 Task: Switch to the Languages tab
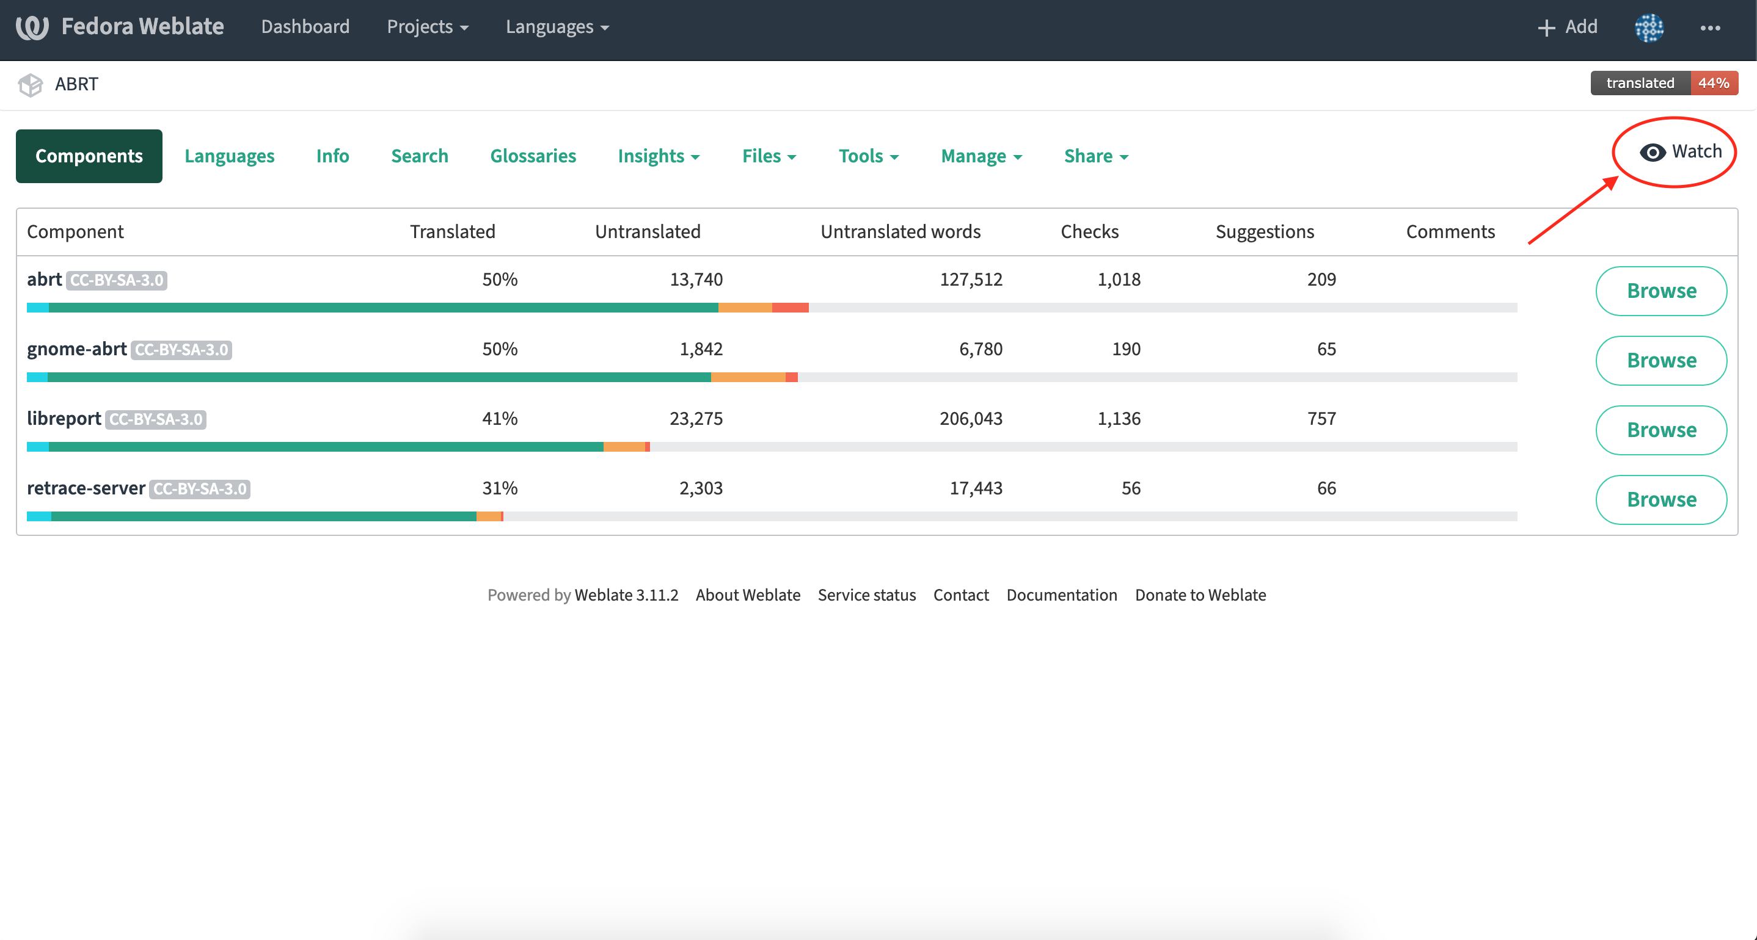tap(229, 156)
